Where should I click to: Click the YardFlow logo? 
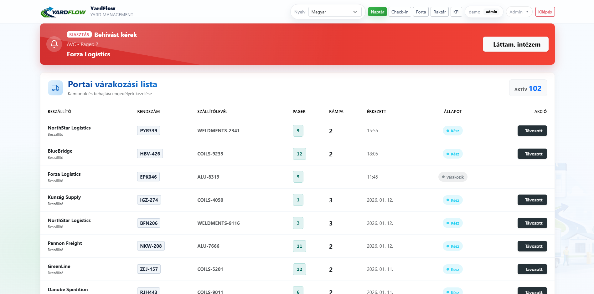(x=63, y=12)
